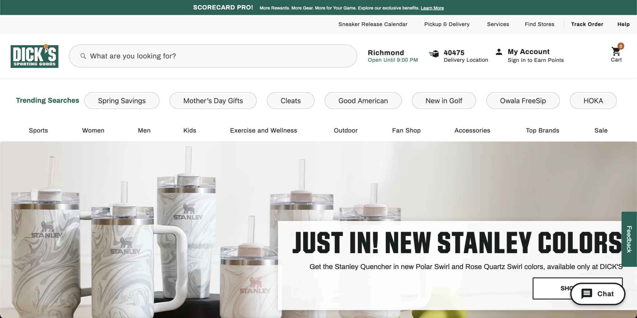Click the My Account person icon
This screenshot has height=318, width=637.
tap(499, 52)
